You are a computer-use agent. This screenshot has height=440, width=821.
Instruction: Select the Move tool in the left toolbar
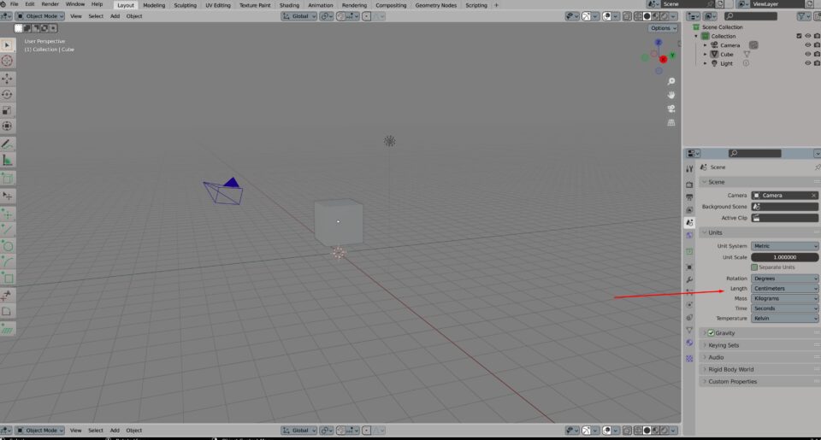(8, 78)
